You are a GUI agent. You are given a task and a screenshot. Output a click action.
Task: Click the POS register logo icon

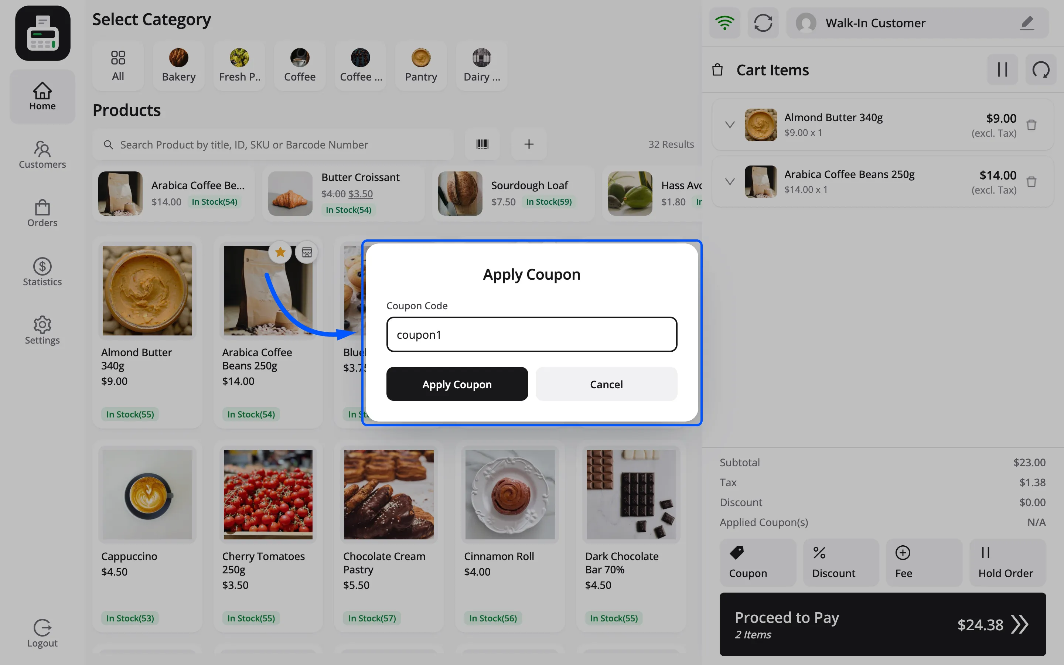(x=42, y=33)
